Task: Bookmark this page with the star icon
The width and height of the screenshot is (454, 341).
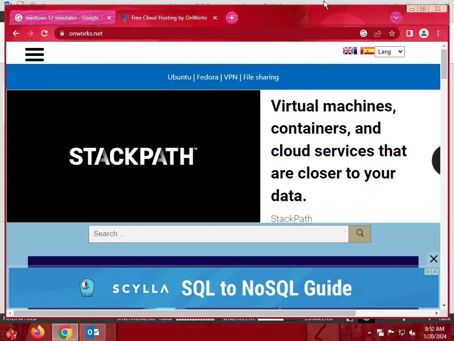Action: click(392, 33)
